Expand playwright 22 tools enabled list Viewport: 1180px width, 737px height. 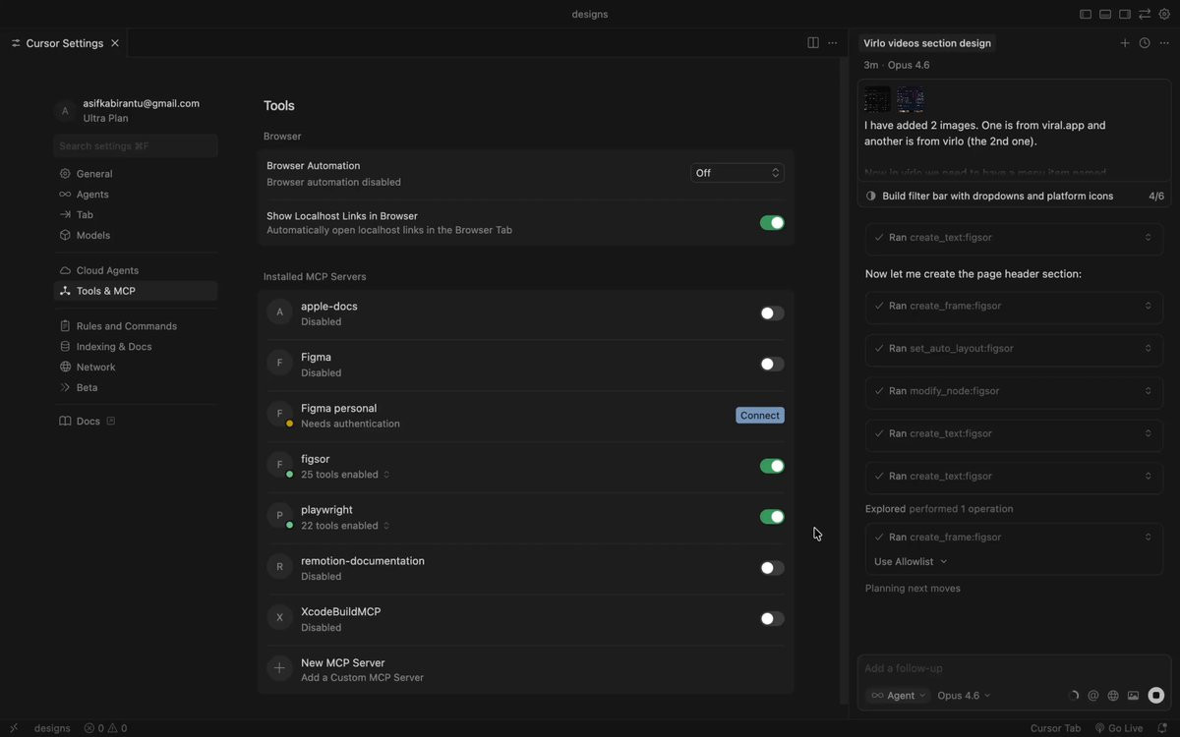pyautogui.click(x=345, y=526)
